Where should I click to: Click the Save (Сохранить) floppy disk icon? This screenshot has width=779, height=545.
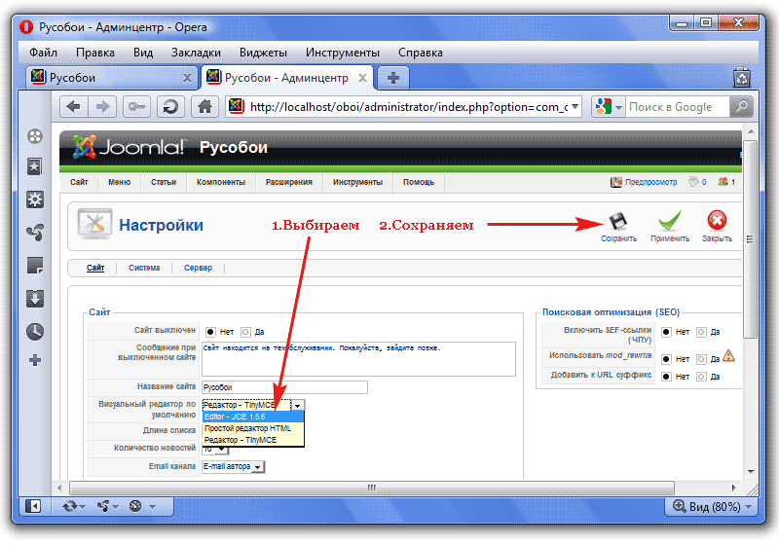(x=617, y=222)
